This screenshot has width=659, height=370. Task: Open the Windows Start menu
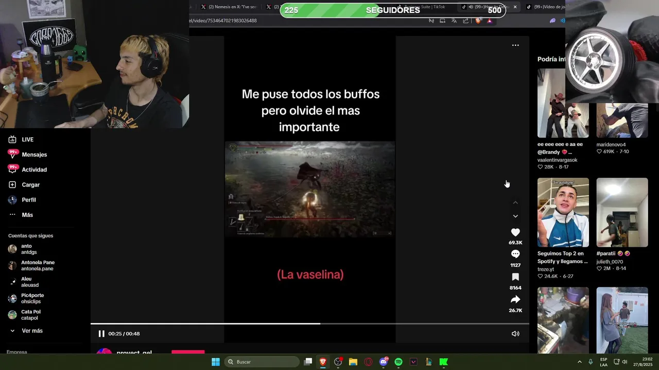[x=216, y=362]
